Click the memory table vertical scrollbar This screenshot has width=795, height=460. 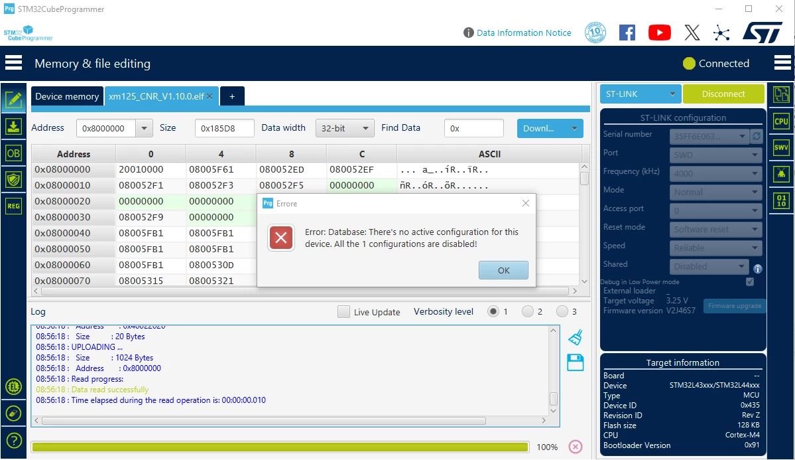coord(585,178)
